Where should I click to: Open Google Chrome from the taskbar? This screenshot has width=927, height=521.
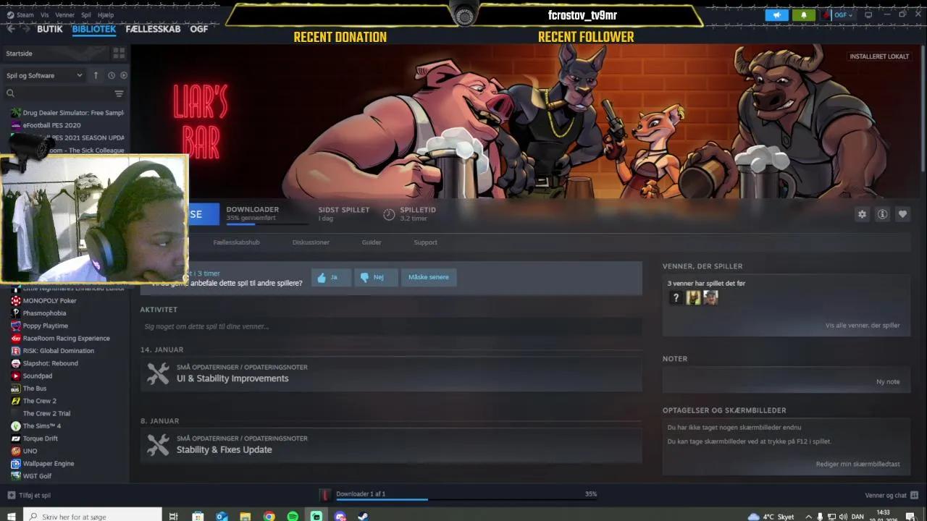coord(269,516)
